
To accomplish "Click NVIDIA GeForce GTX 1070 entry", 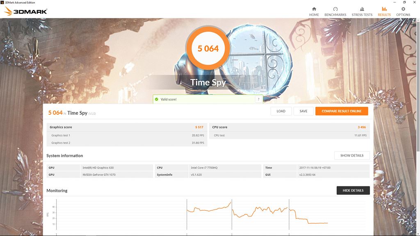I will coord(99,175).
